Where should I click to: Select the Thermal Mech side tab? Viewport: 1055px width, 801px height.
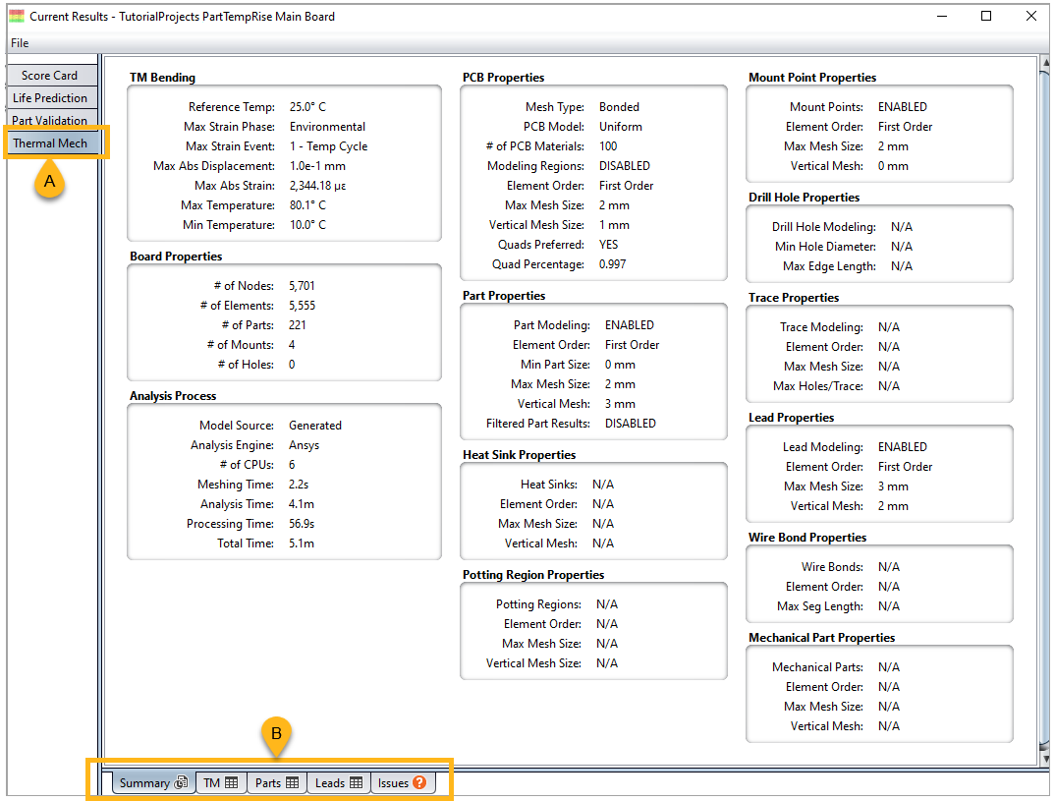(50, 143)
